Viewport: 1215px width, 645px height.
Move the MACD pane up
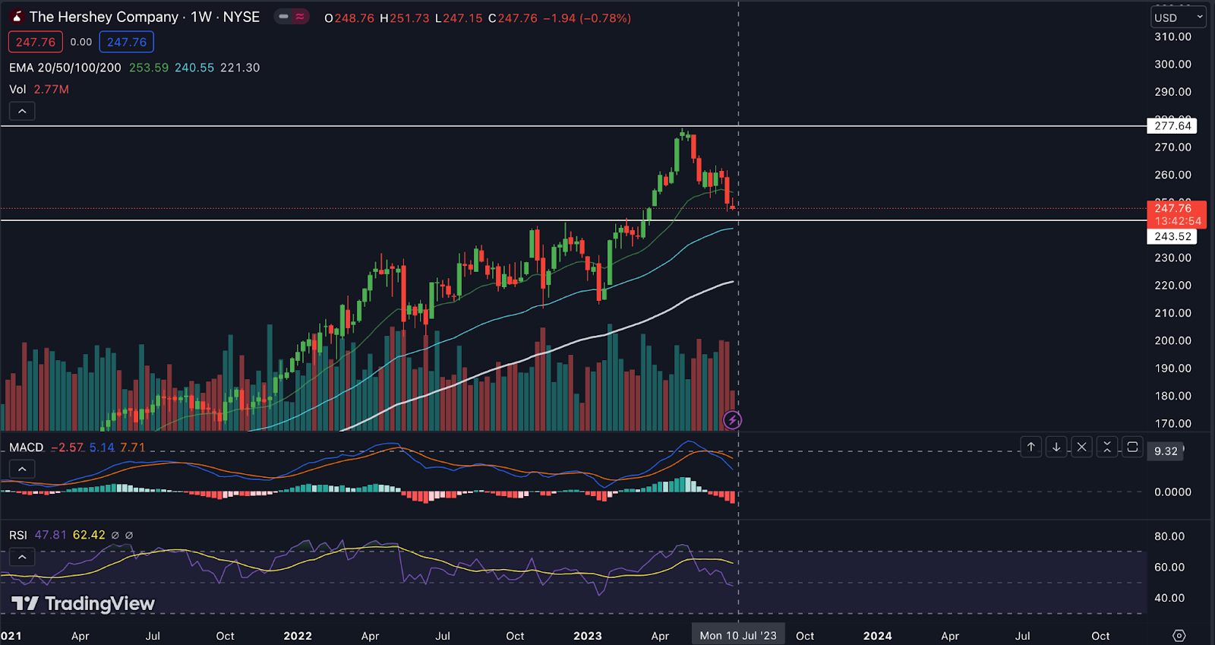[x=1030, y=447]
